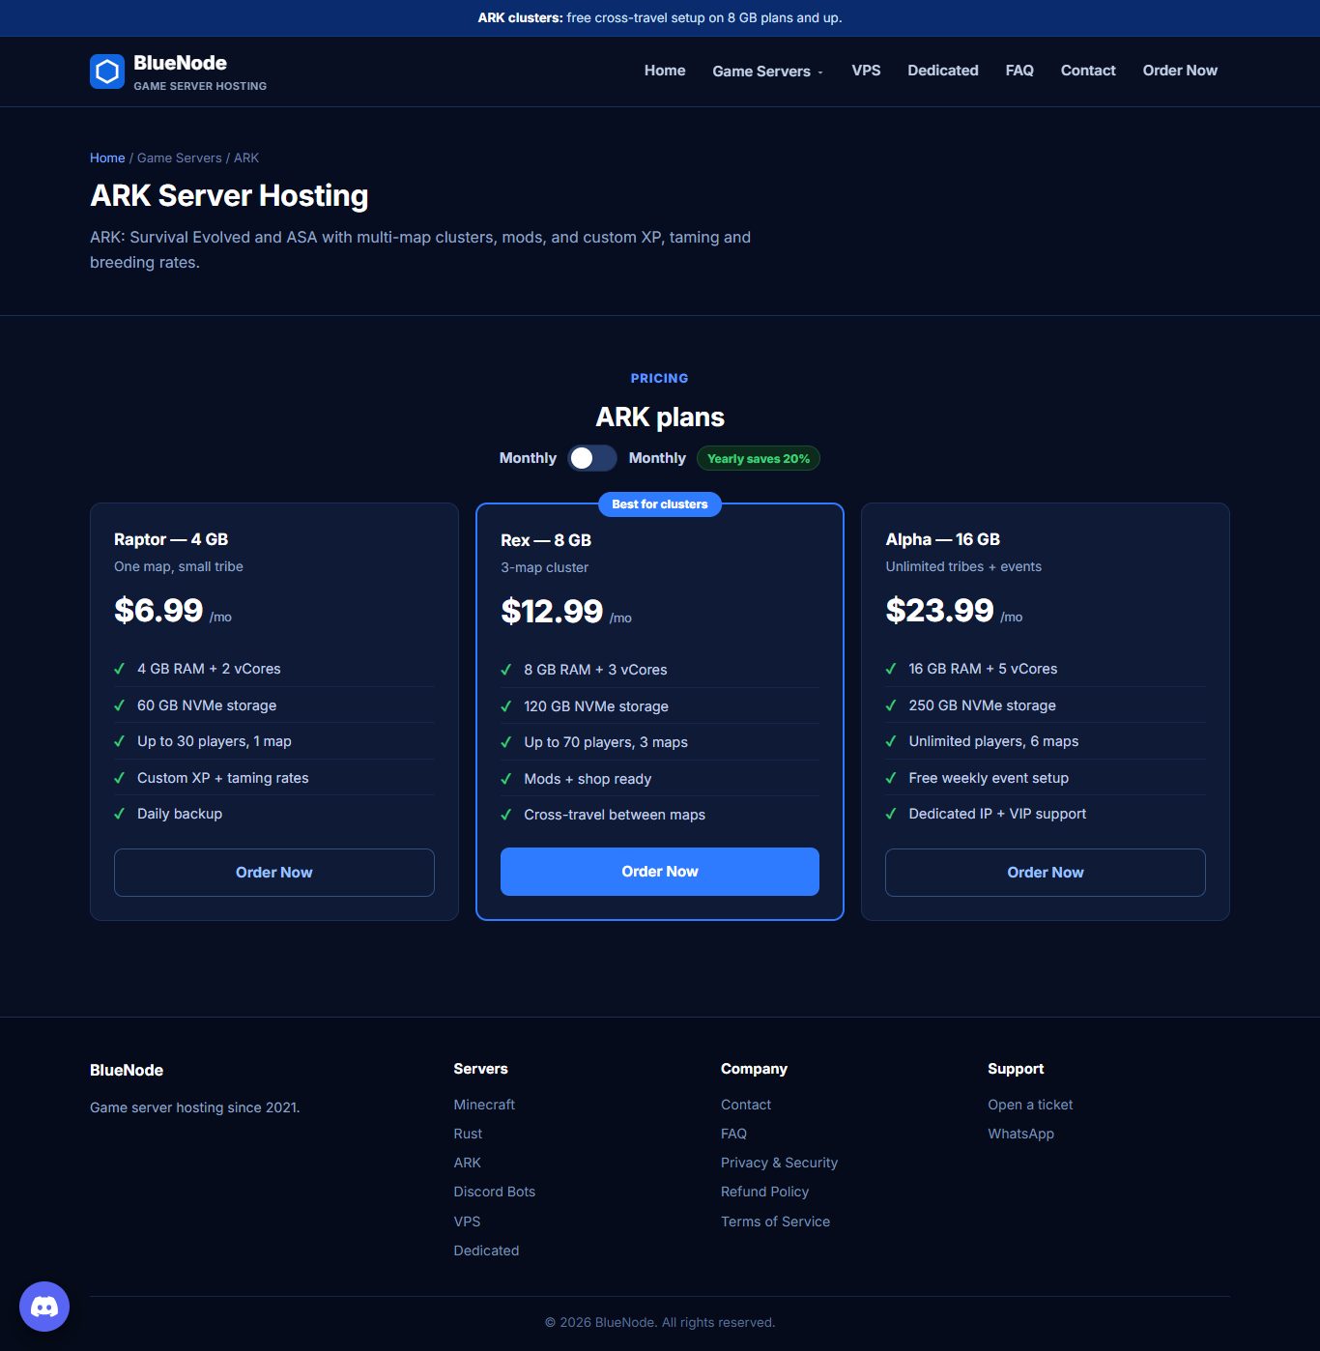The width and height of the screenshot is (1320, 1351).
Task: Open the VPS nav item
Action: (866, 71)
